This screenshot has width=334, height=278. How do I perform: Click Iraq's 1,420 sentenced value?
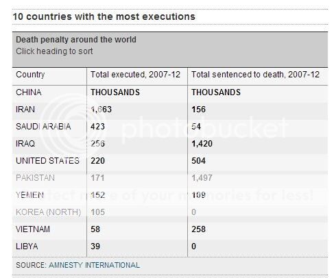pos(202,144)
